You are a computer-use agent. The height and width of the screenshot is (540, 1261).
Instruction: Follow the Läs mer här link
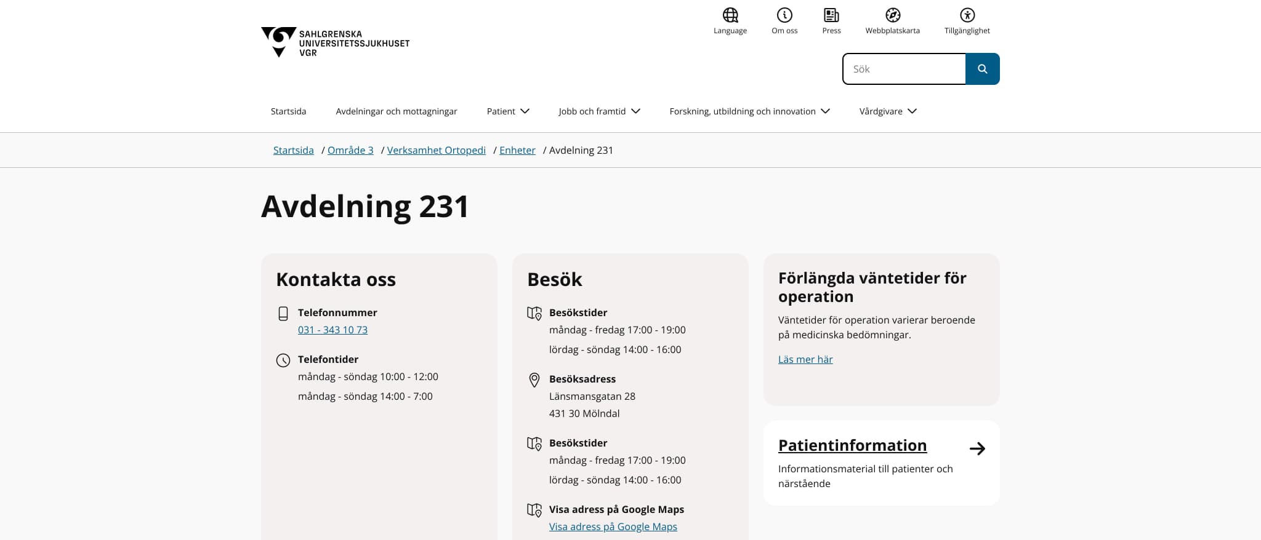pos(805,359)
